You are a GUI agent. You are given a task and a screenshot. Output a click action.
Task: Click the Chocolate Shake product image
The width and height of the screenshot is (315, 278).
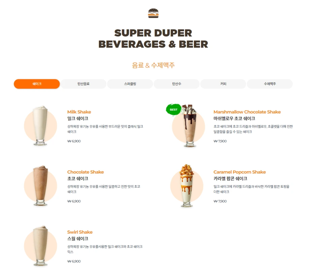pyautogui.click(x=40, y=186)
